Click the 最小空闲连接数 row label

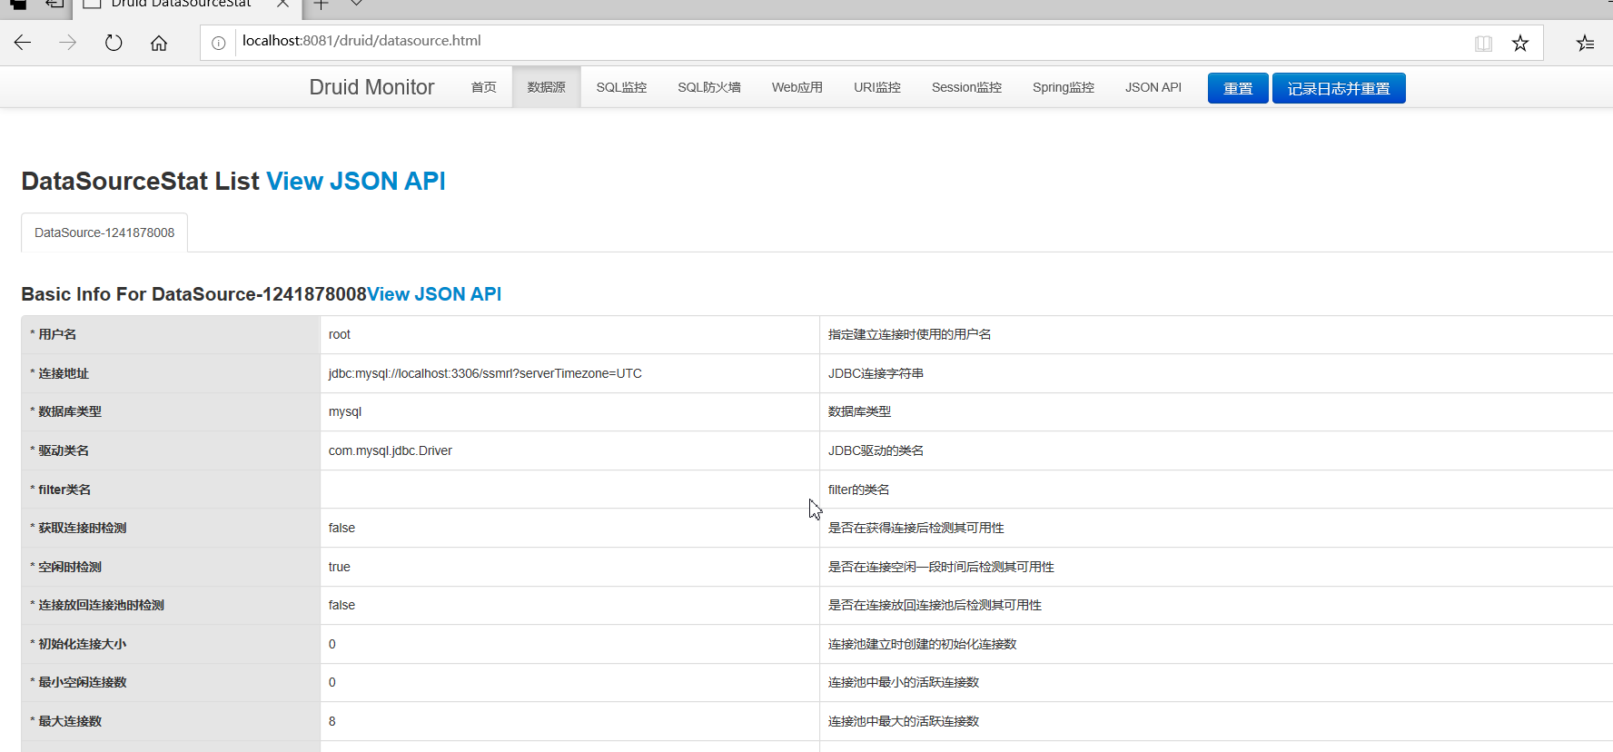click(83, 682)
